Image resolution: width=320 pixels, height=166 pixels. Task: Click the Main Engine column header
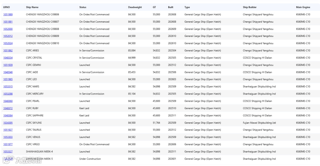pos(303,7)
